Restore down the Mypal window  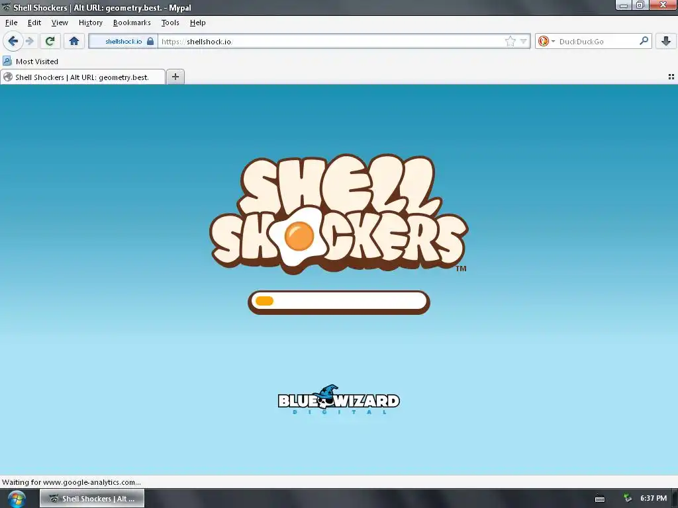(x=640, y=5)
